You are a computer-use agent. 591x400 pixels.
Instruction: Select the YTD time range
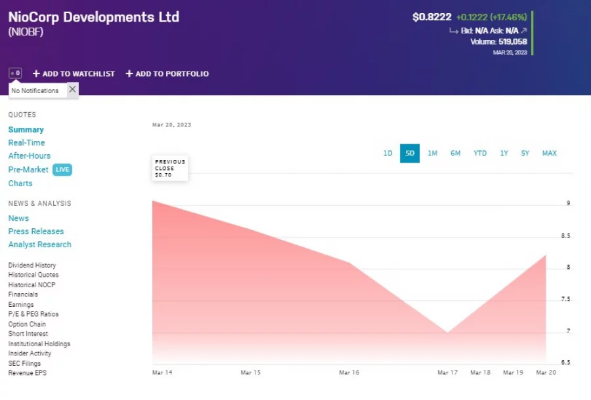point(479,153)
